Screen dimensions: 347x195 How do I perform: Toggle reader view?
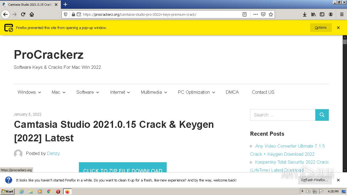point(245,14)
